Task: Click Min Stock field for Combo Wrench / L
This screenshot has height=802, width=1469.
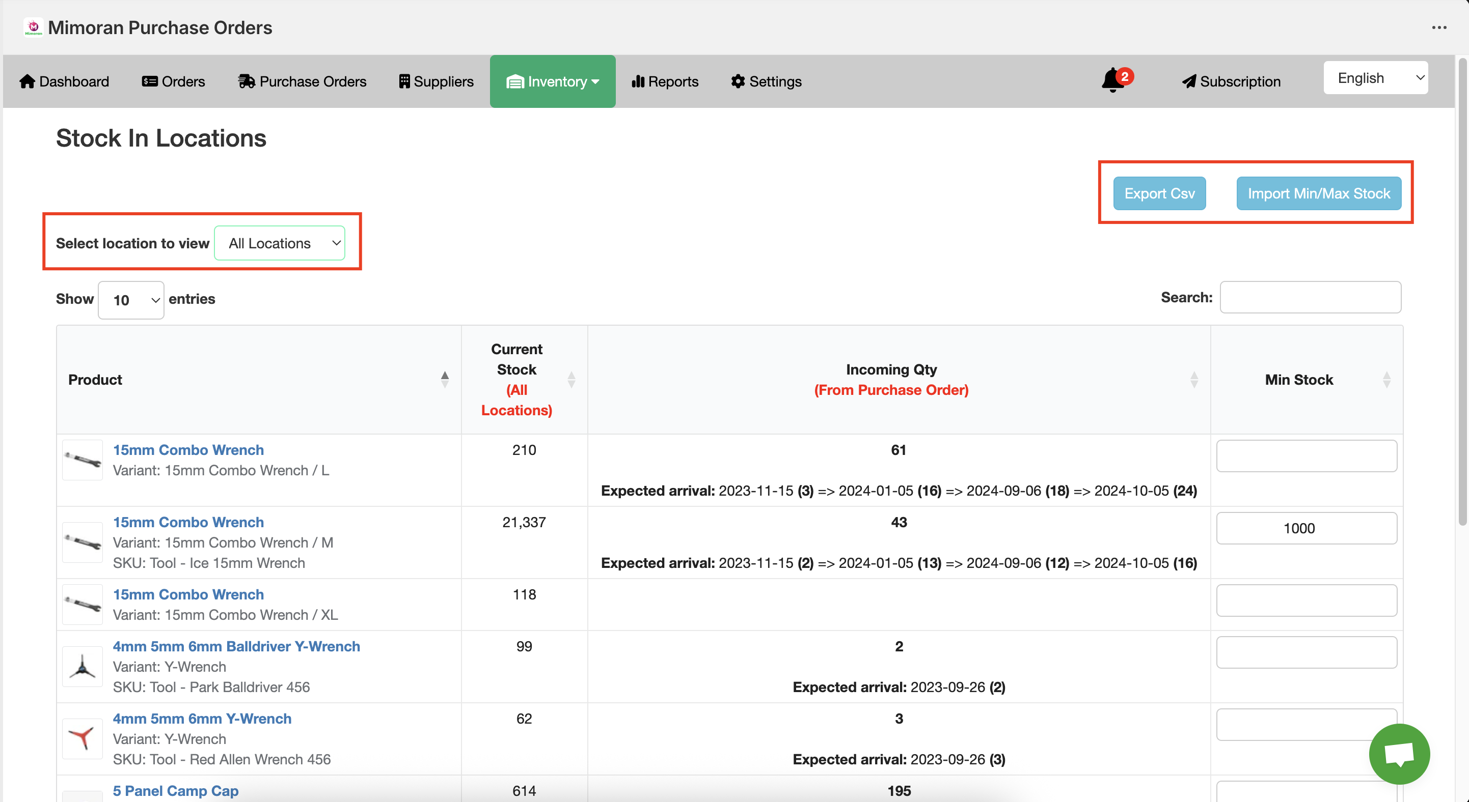Action: pyautogui.click(x=1307, y=455)
